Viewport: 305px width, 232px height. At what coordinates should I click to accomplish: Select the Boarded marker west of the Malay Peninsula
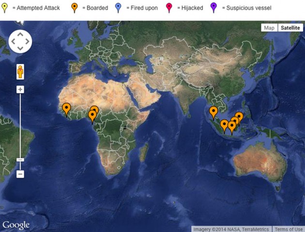pos(213,111)
